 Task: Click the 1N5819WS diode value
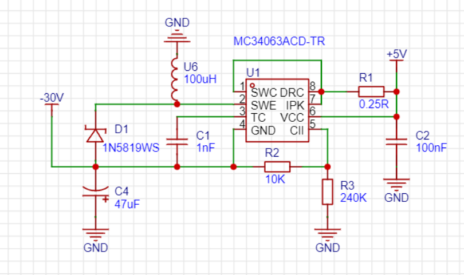[131, 148]
